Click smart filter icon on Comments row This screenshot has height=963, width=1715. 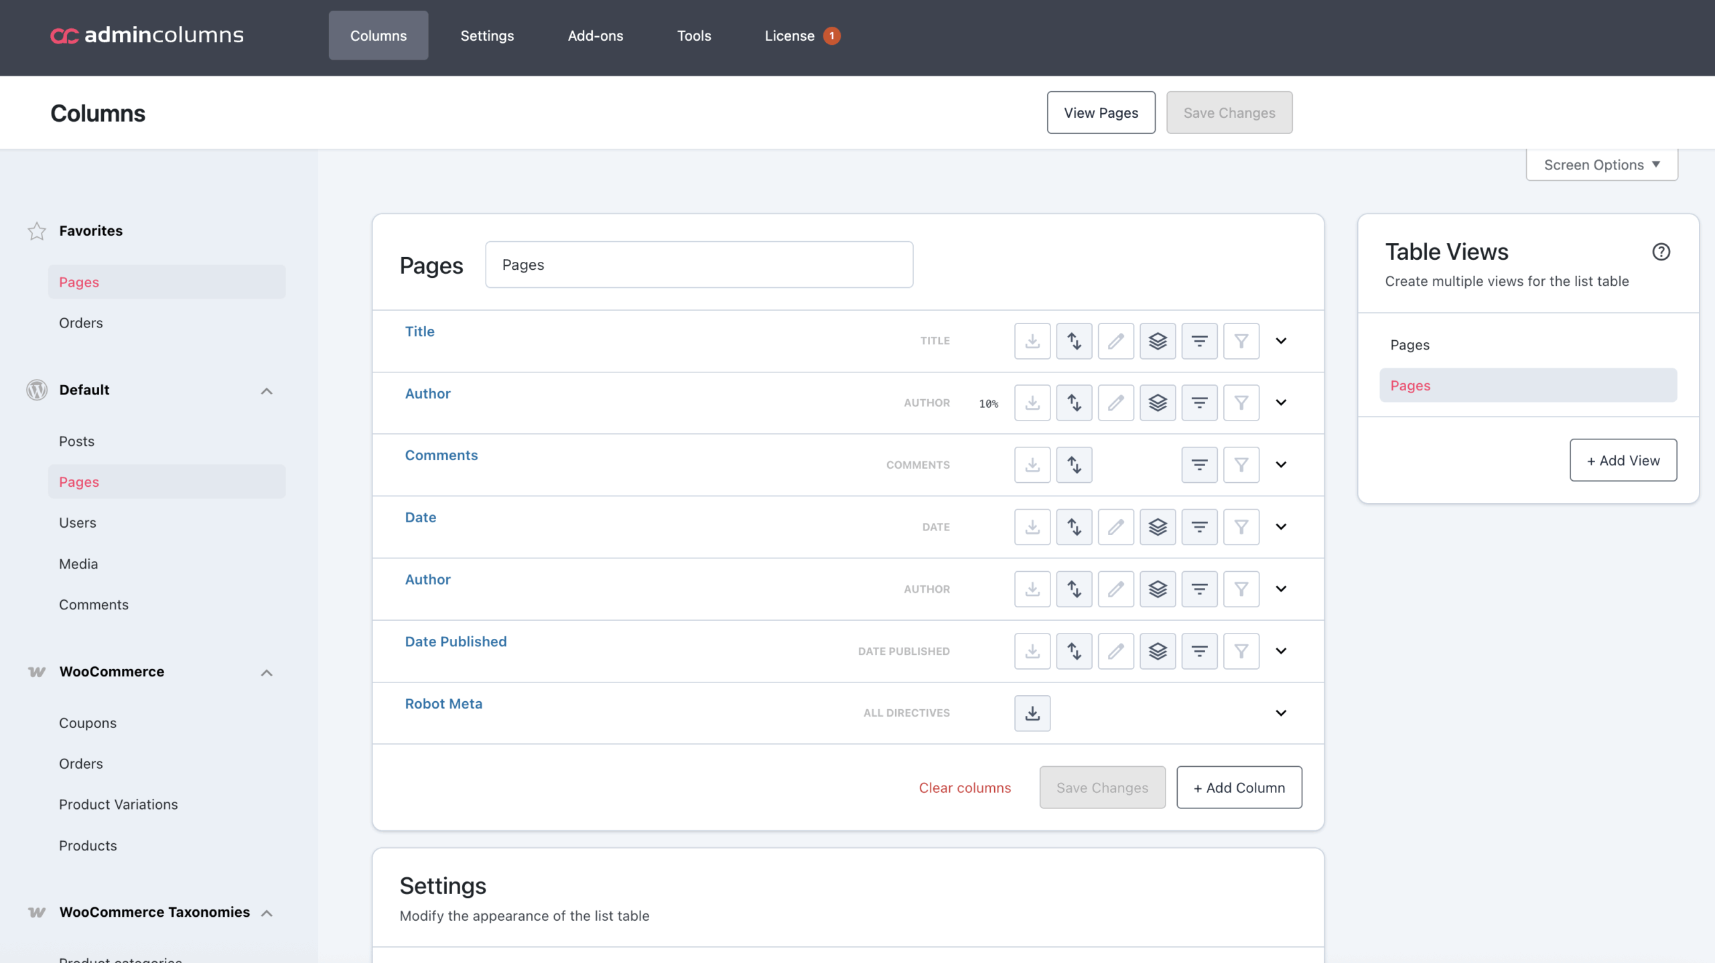click(x=1199, y=465)
